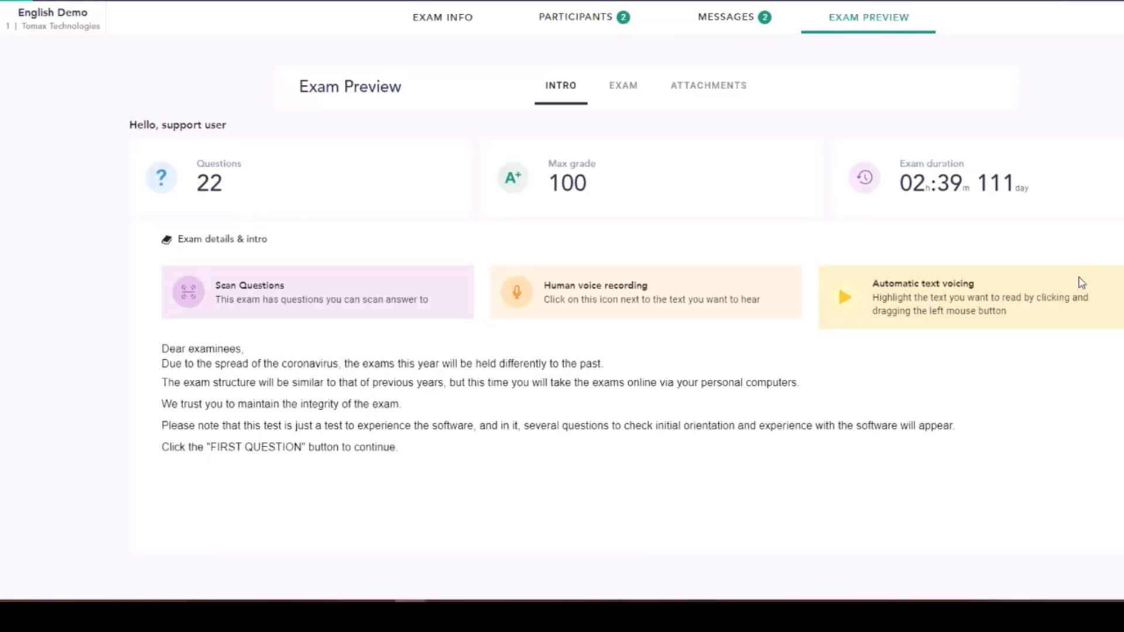Screen dimensions: 1124x632
Task: Switch to the EXAM INFO tab
Action: pyautogui.click(x=443, y=17)
